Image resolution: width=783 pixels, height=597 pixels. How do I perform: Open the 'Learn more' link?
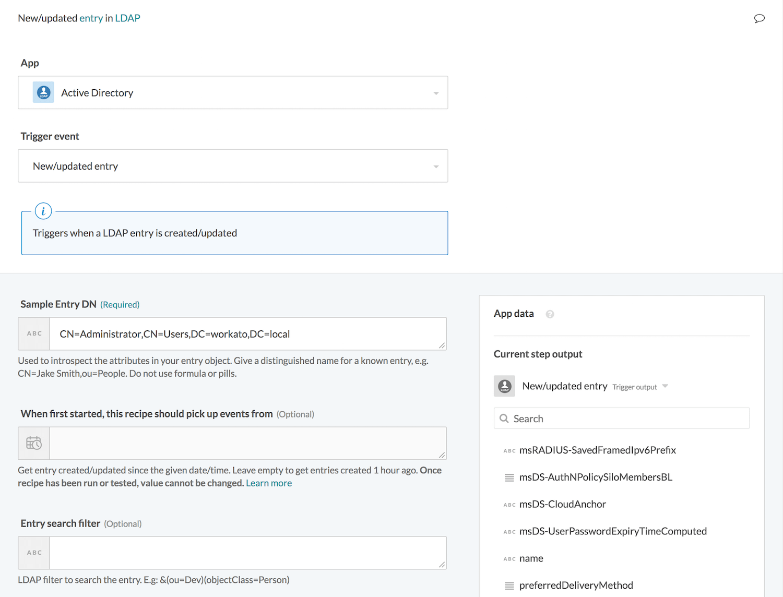(269, 483)
